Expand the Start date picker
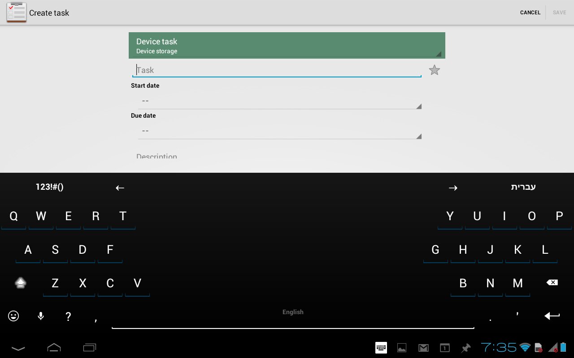Viewport: 574px width, 358px height. tap(279, 101)
